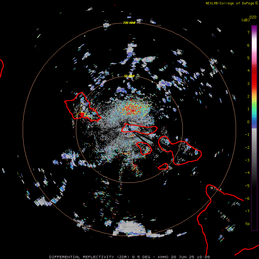
Task: Click the TH label on the color scale
Action: point(247,224)
